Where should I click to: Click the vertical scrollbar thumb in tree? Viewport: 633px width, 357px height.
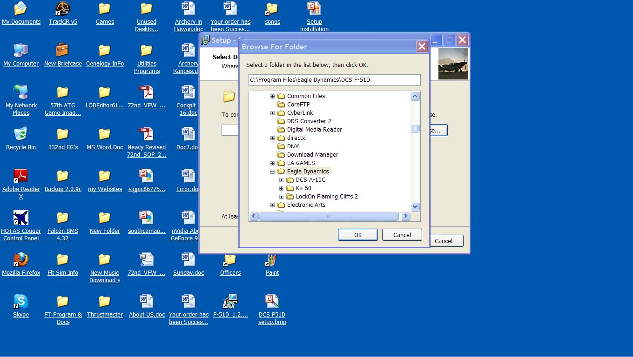[x=415, y=129]
